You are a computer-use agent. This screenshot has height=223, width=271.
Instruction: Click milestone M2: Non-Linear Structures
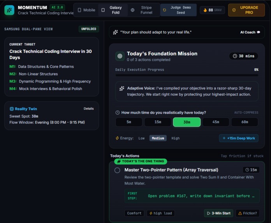[33, 74]
